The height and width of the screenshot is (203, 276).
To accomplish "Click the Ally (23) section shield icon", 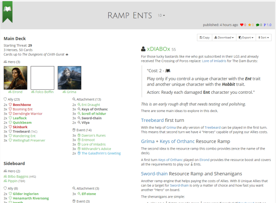I will click(x=5, y=99).
